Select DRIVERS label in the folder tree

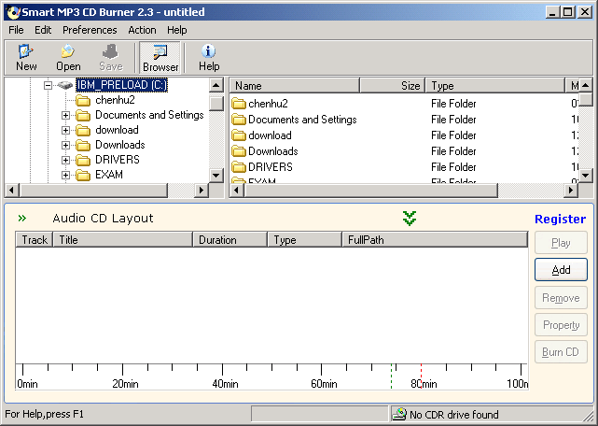118,160
